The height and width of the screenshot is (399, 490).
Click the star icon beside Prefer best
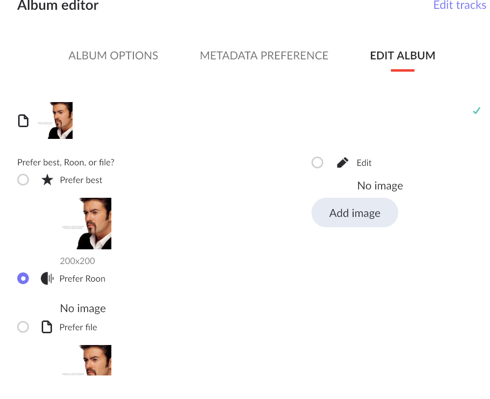click(47, 180)
